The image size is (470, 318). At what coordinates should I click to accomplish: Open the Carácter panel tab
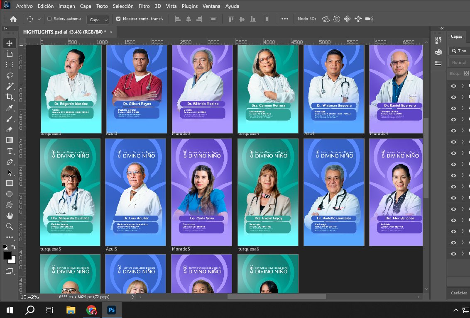coord(459,293)
